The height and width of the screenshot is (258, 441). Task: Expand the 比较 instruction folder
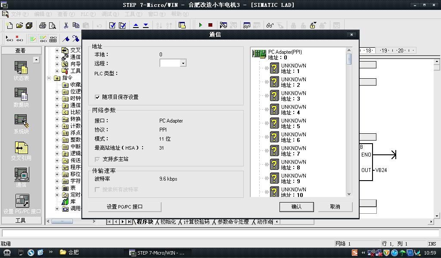[x=57, y=112]
